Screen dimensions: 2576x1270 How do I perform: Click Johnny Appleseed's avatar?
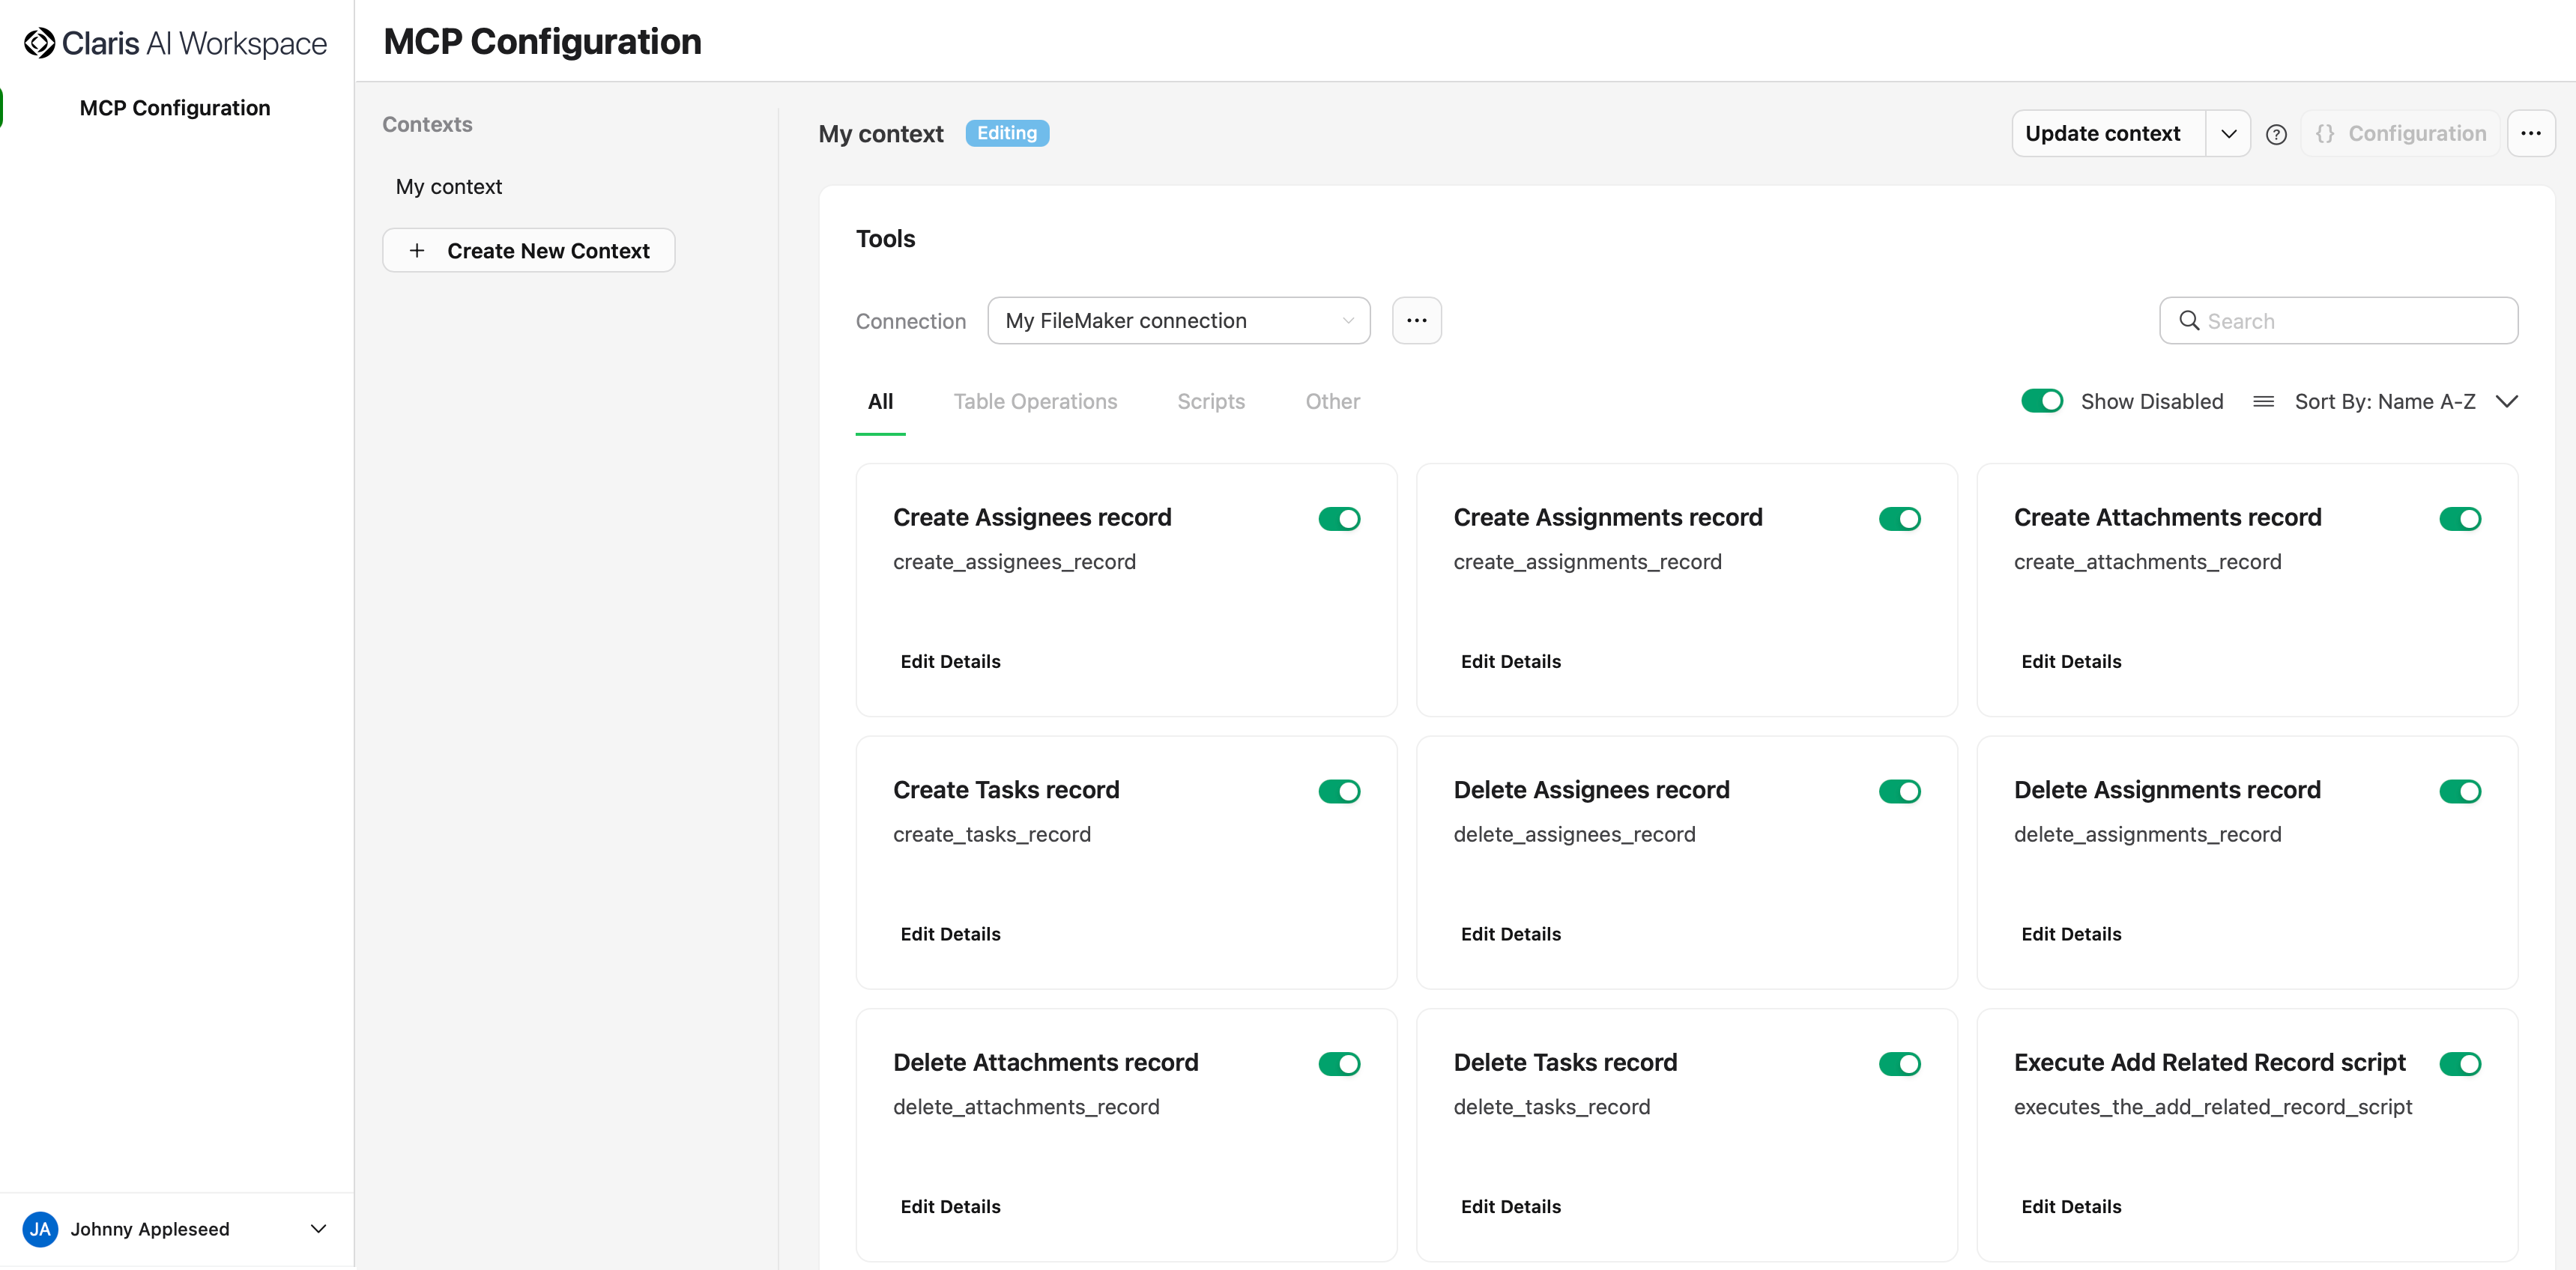(40, 1229)
